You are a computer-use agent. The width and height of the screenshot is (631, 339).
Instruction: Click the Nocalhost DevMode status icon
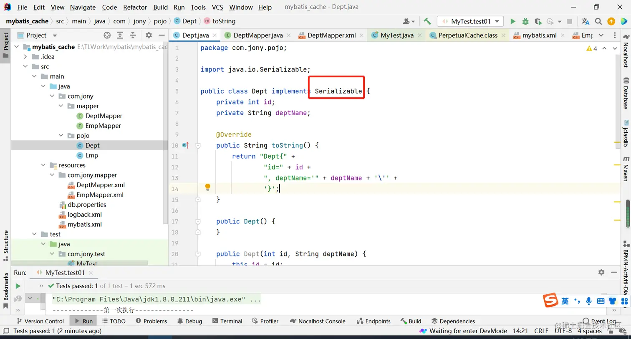click(x=423, y=331)
